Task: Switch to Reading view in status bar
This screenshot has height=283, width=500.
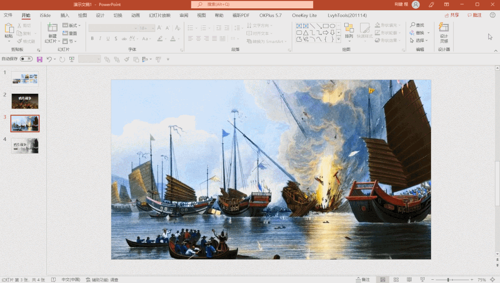Action: [409, 279]
